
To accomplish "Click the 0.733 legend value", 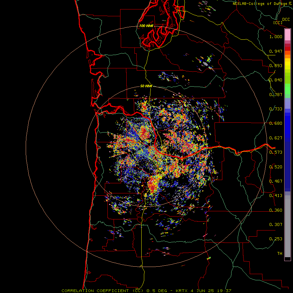I will (276, 109).
